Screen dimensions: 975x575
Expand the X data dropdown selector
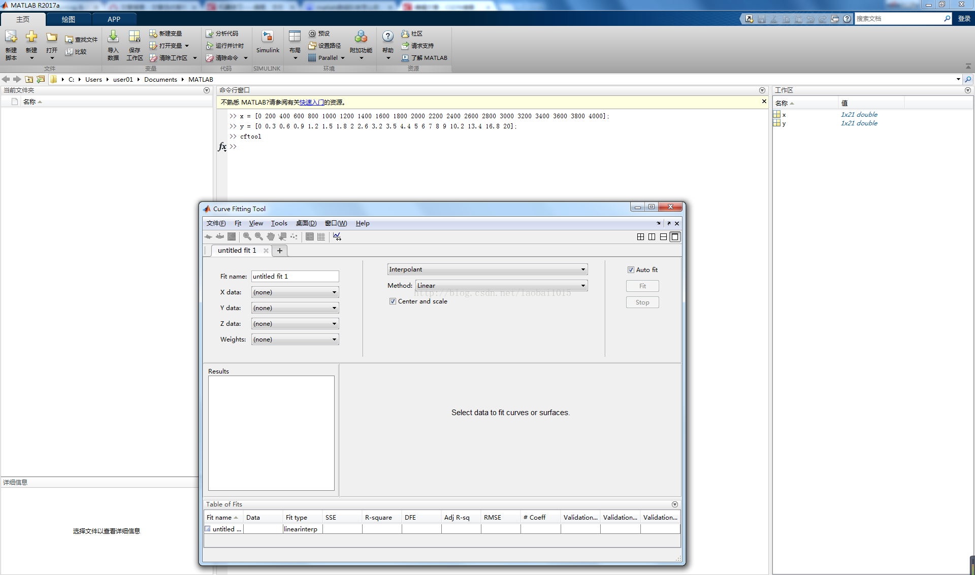click(333, 292)
